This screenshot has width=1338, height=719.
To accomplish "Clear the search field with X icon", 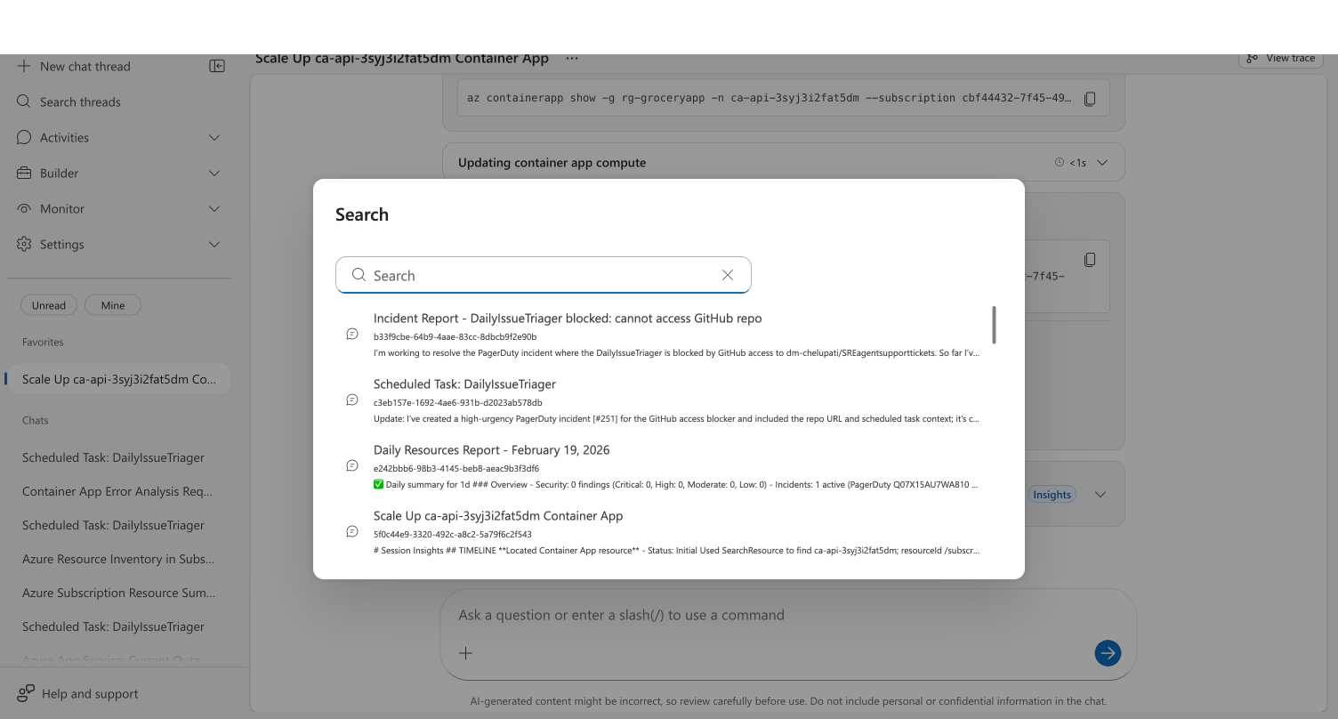I will pos(728,275).
